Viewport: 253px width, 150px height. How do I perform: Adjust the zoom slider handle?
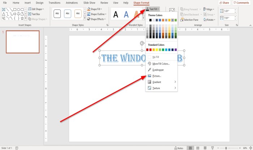tap(226, 148)
